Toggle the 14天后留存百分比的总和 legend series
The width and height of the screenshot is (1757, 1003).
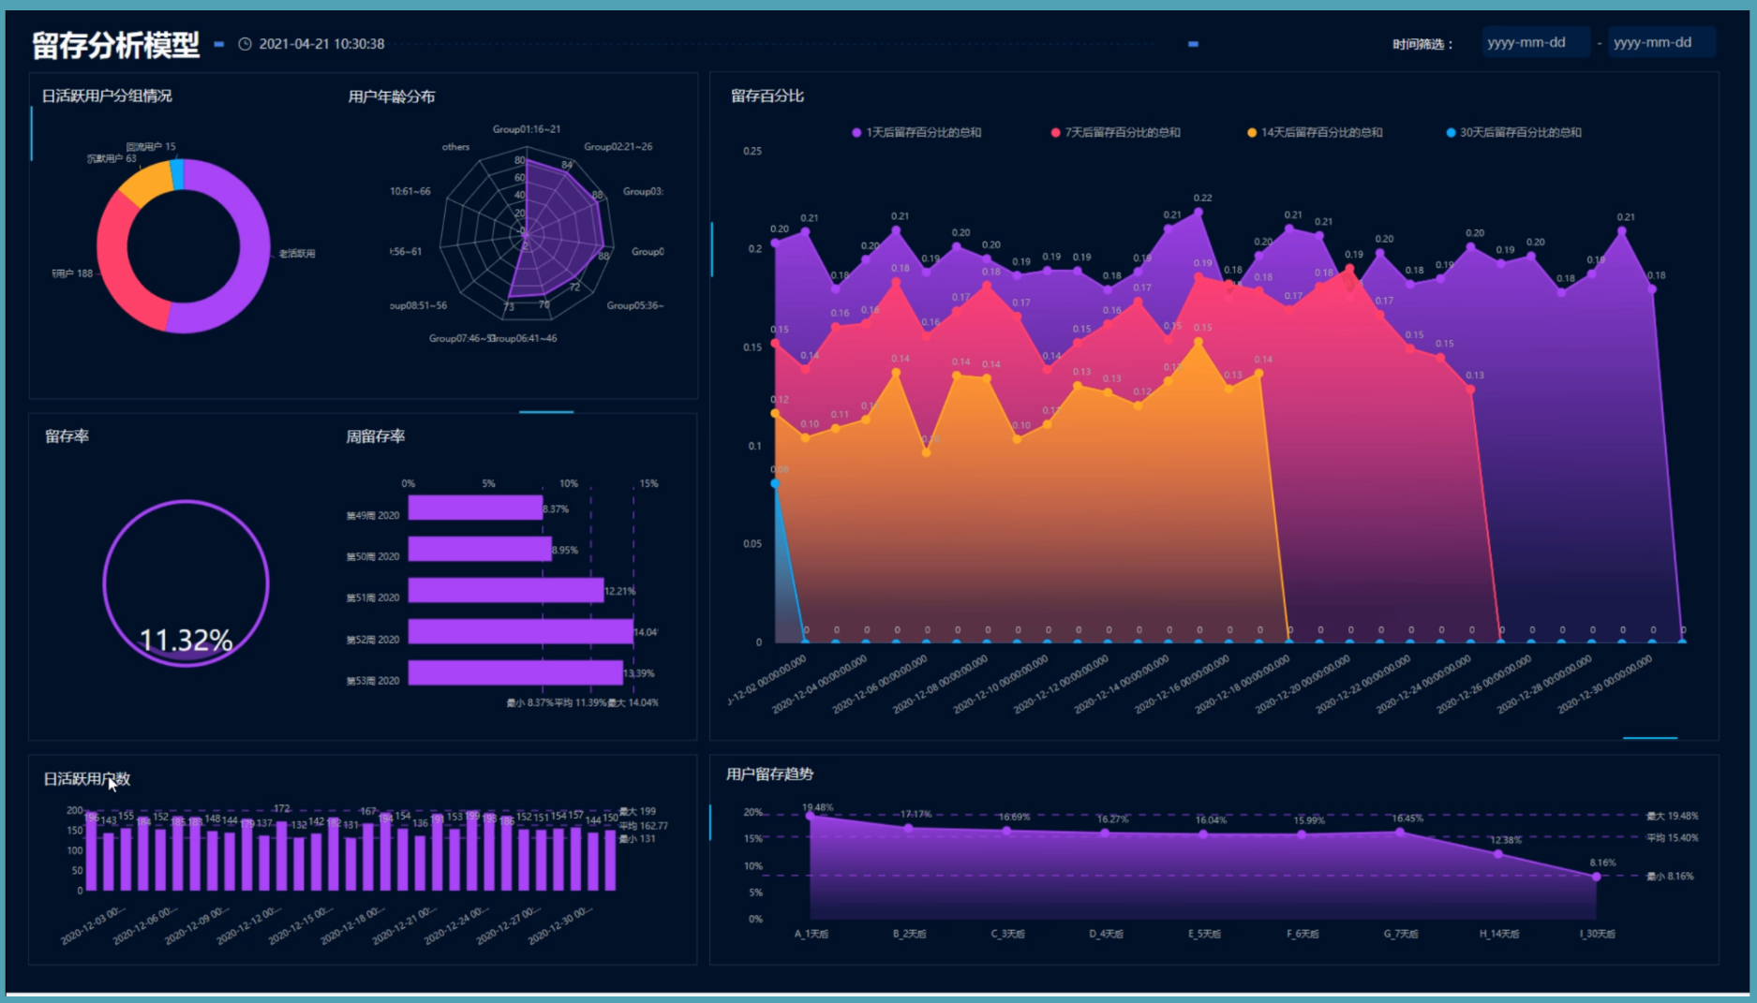tap(1314, 132)
